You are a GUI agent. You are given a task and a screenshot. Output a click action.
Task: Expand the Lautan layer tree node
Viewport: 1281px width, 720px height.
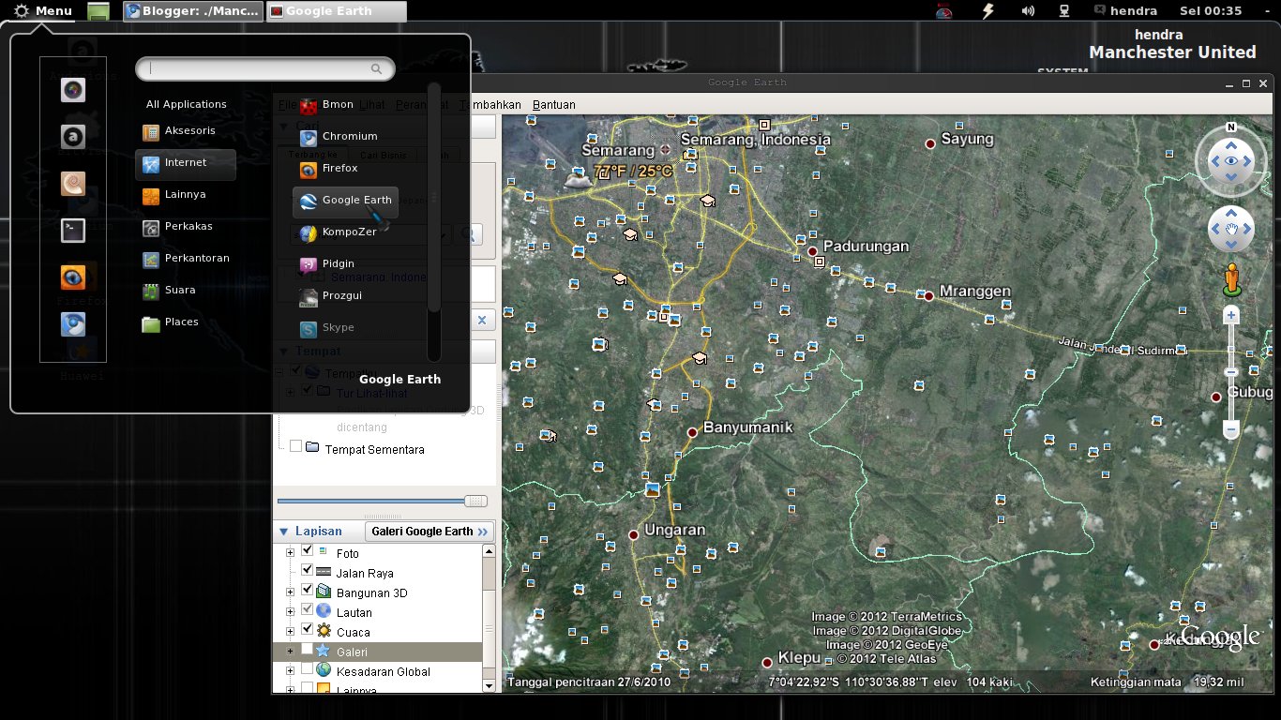pos(290,612)
